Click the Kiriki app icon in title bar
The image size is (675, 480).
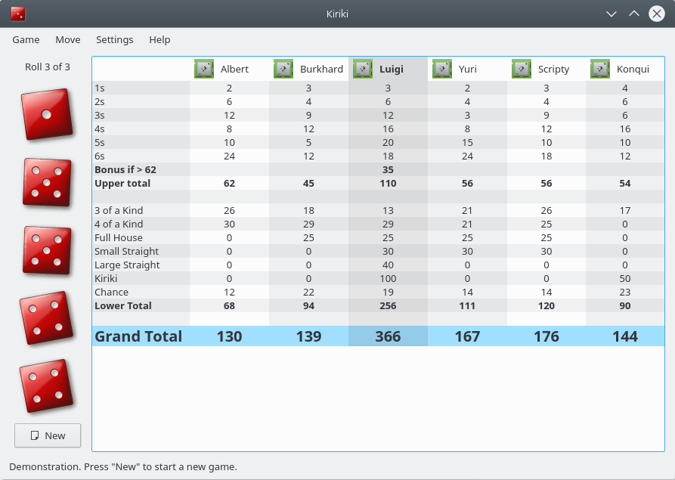[x=18, y=14]
